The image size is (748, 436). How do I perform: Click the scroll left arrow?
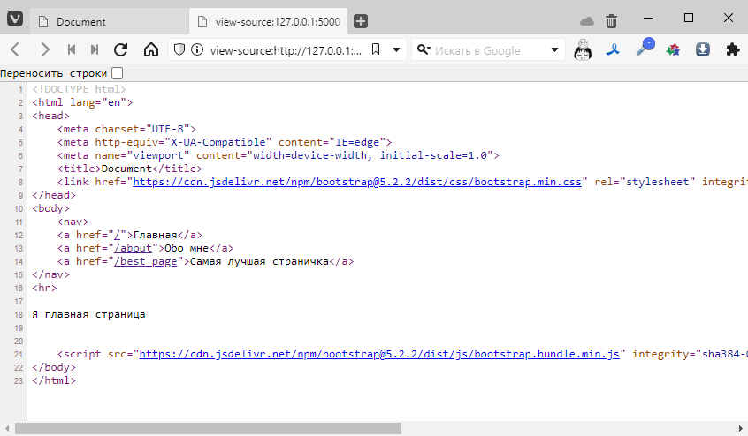[7, 428]
